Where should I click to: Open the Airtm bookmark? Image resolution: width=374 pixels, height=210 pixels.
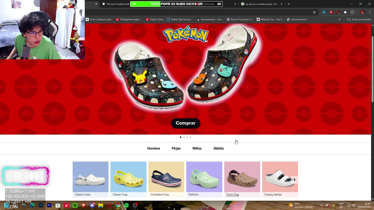(x=99, y=20)
